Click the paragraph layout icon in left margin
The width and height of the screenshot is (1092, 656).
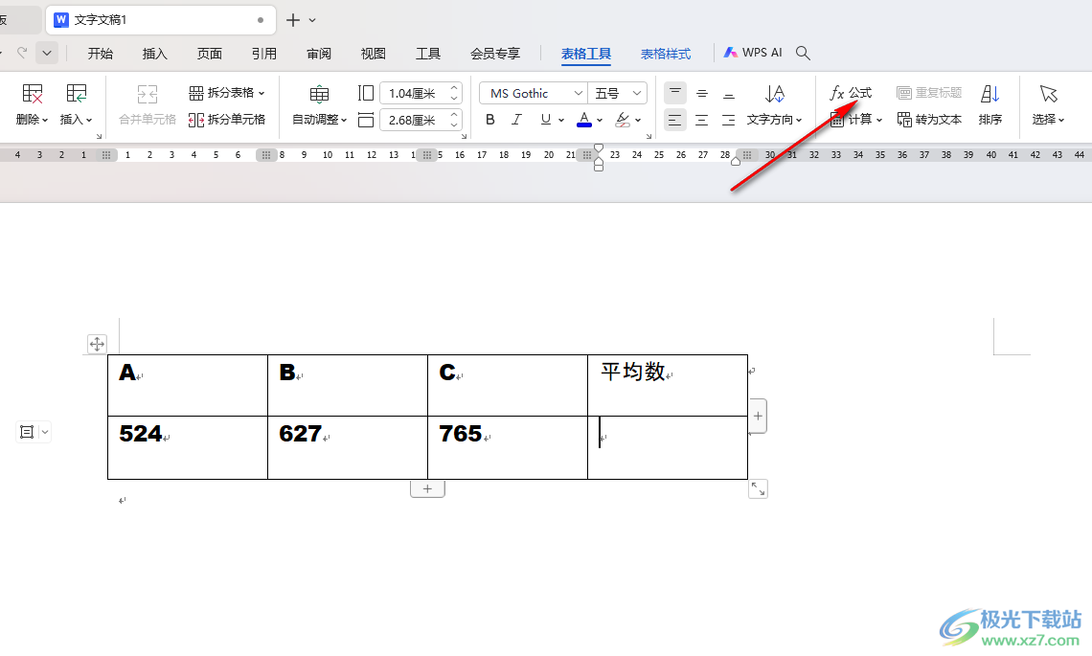(27, 433)
